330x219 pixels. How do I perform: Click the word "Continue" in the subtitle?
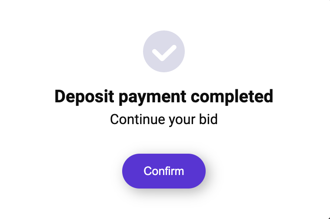coord(133,119)
